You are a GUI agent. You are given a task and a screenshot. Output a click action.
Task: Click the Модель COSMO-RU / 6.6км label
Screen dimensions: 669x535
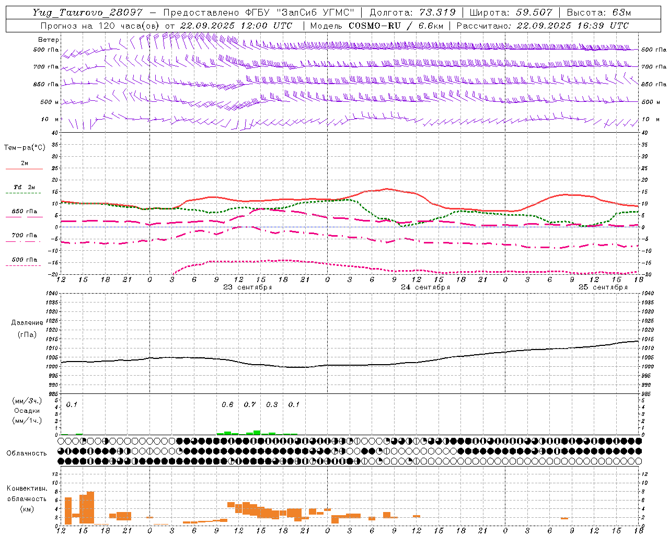(376, 26)
